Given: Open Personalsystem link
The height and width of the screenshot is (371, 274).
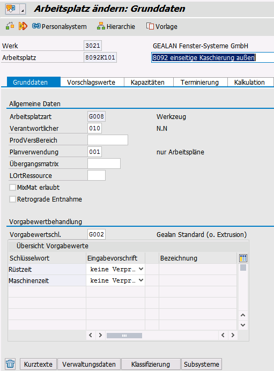Looking at the screenshot, I should (x=60, y=26).
